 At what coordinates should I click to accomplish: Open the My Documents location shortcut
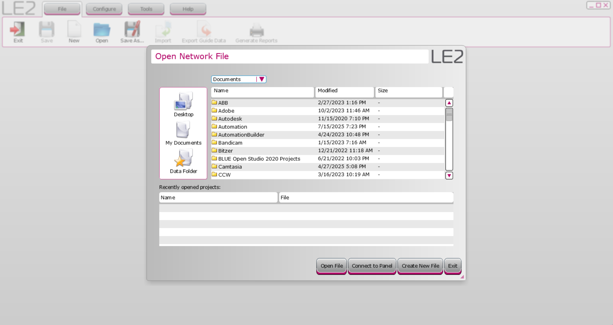click(183, 132)
